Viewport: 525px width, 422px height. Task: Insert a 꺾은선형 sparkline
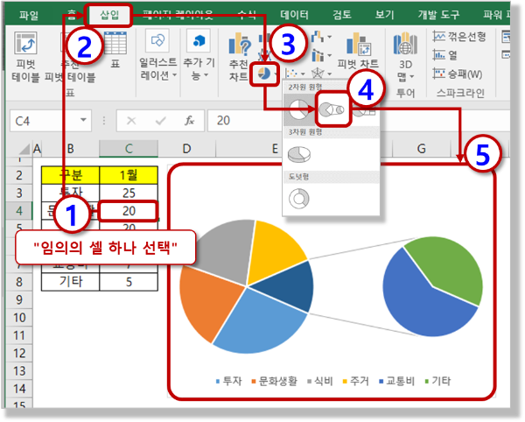point(459,37)
